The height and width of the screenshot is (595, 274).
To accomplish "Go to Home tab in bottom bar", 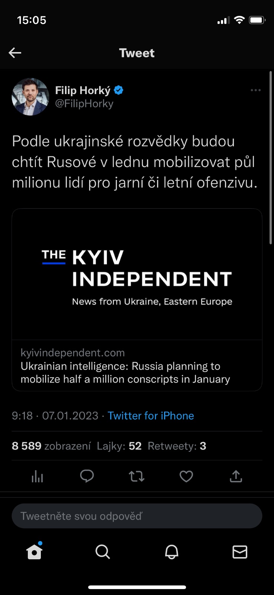I will pos(35,552).
